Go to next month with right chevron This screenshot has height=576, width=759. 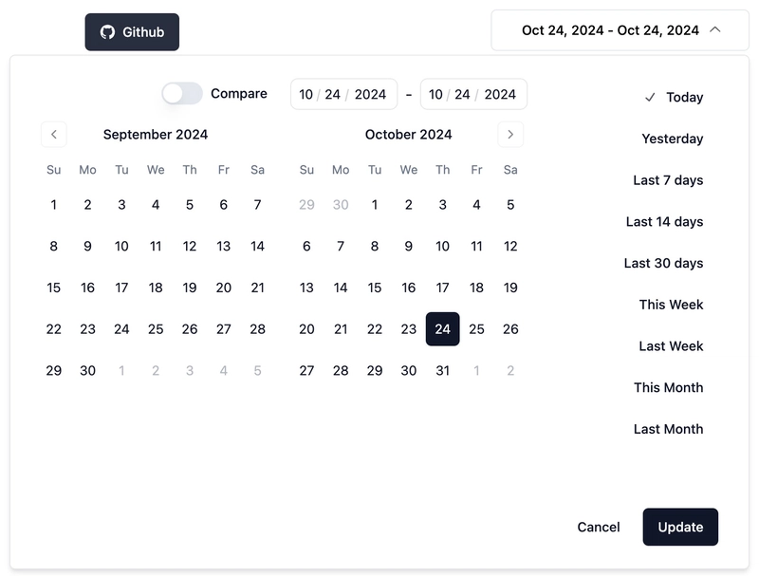point(510,135)
